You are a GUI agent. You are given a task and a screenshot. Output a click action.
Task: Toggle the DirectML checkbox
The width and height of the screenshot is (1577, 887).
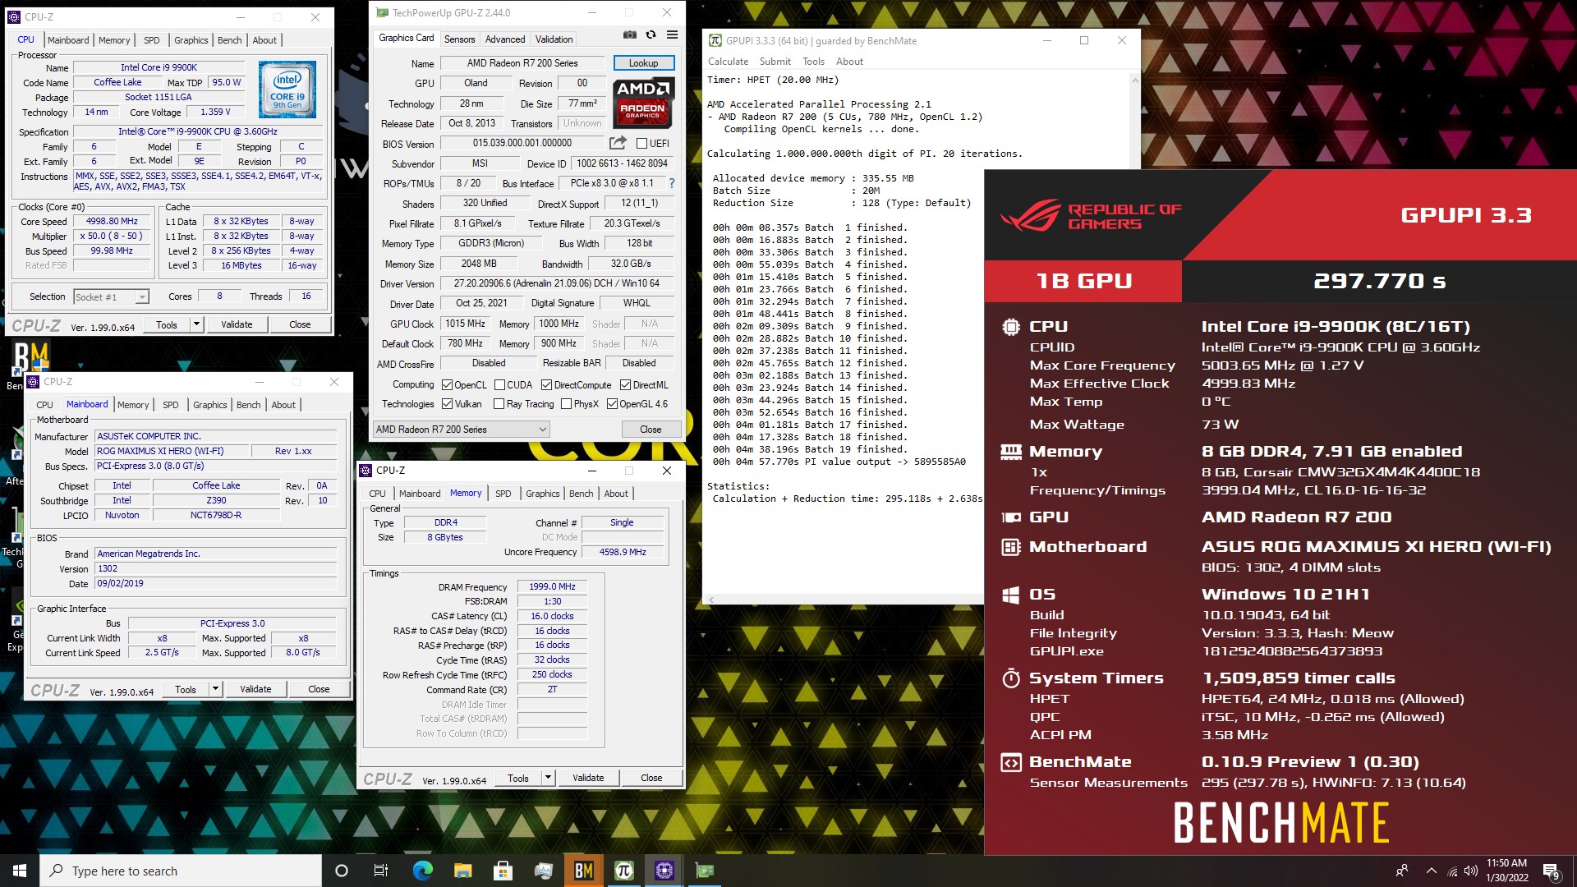[x=625, y=384]
